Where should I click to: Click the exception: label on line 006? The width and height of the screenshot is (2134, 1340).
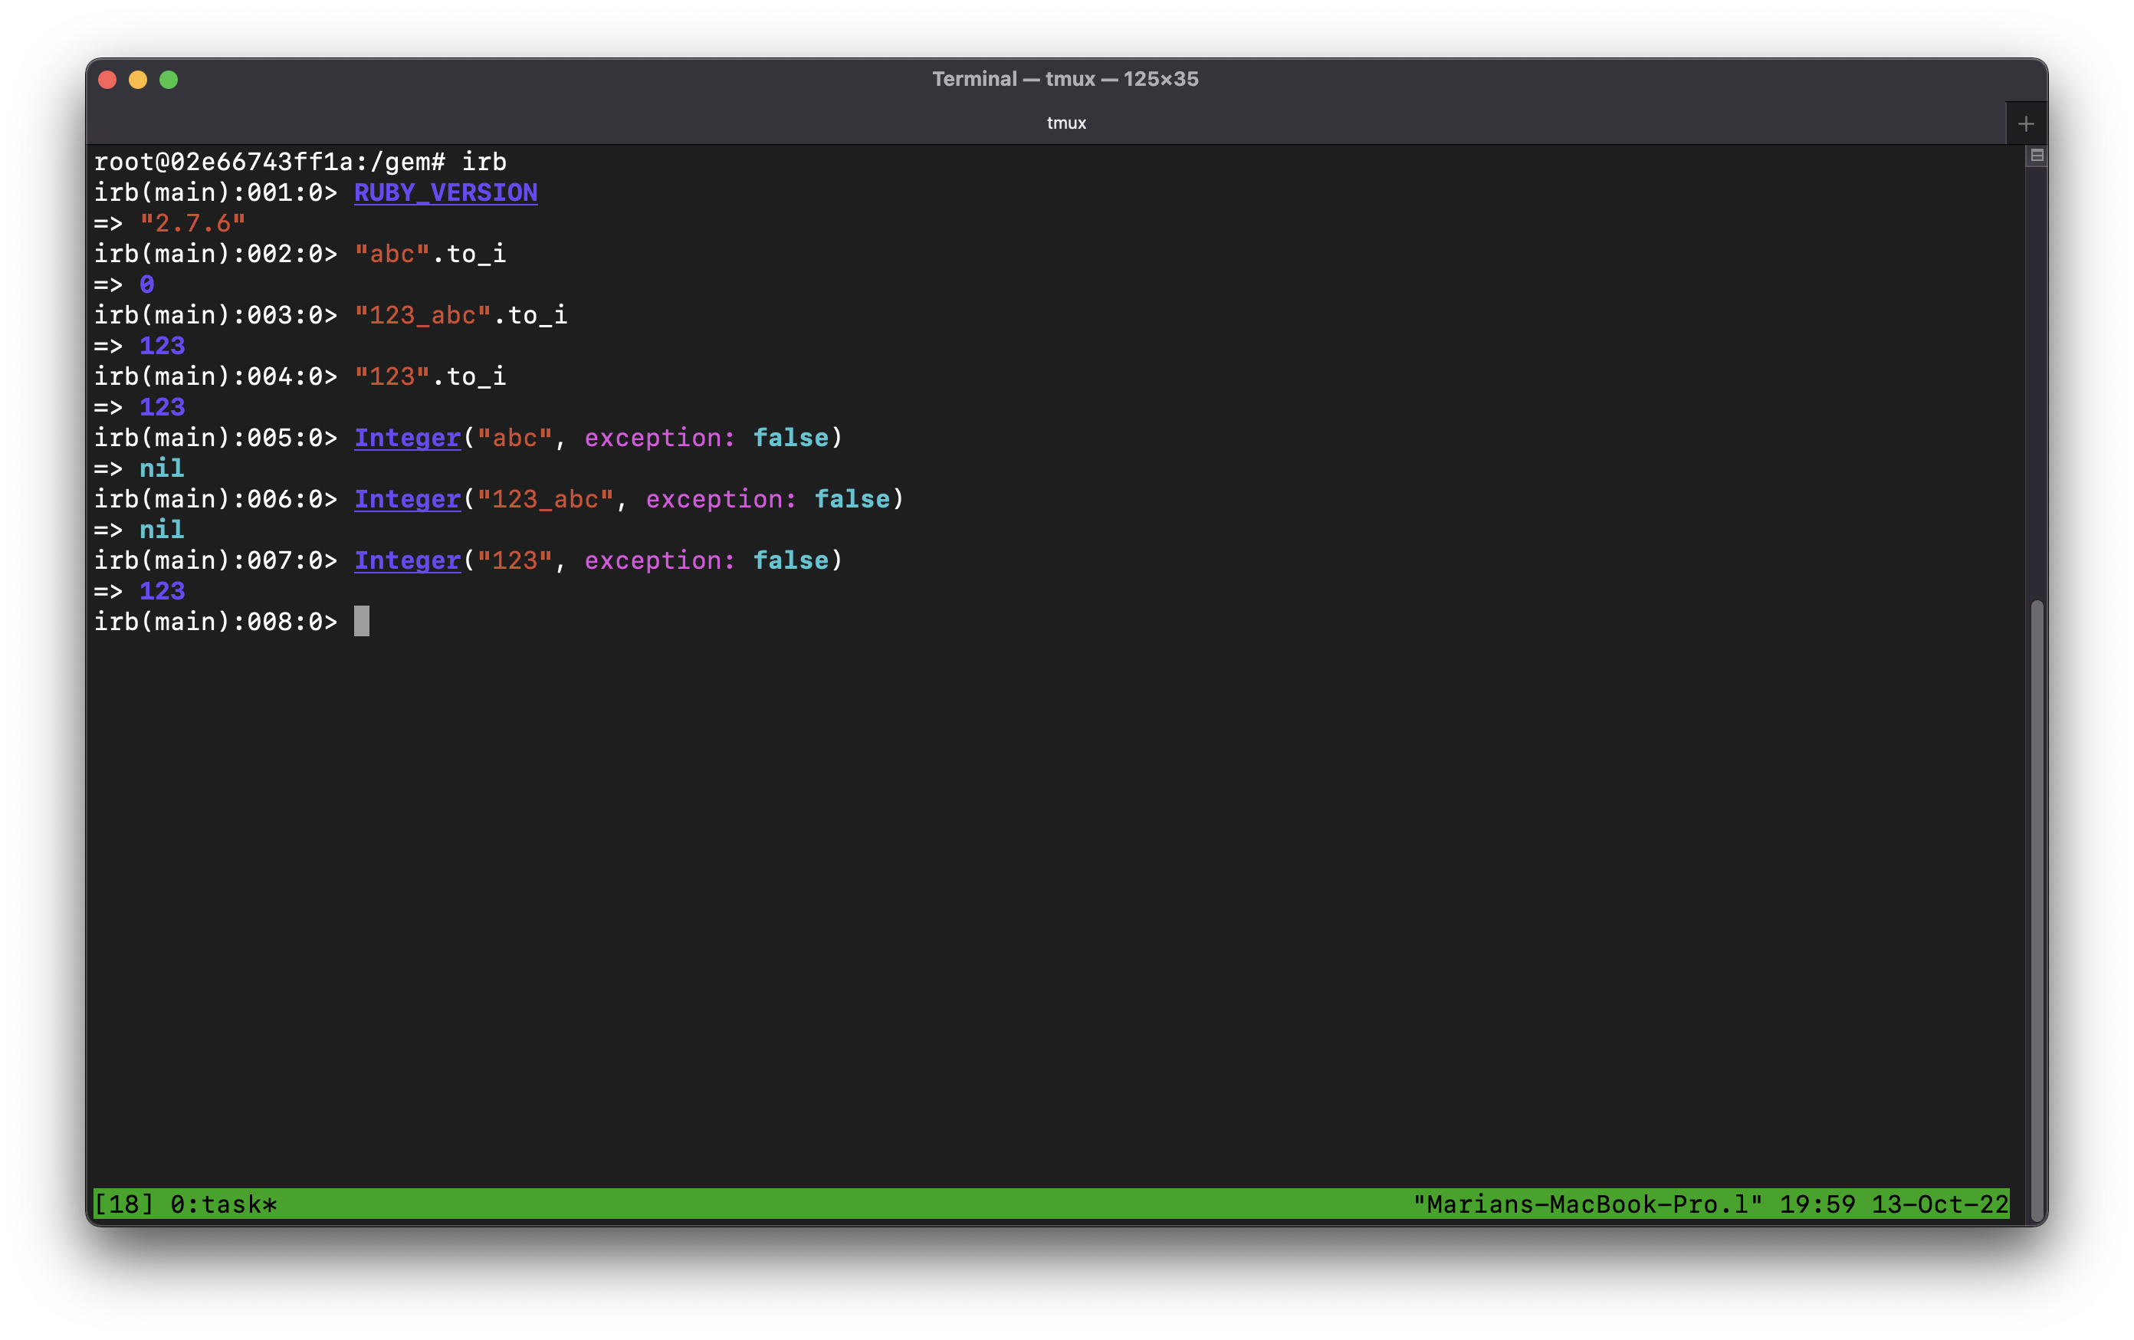[x=720, y=499]
